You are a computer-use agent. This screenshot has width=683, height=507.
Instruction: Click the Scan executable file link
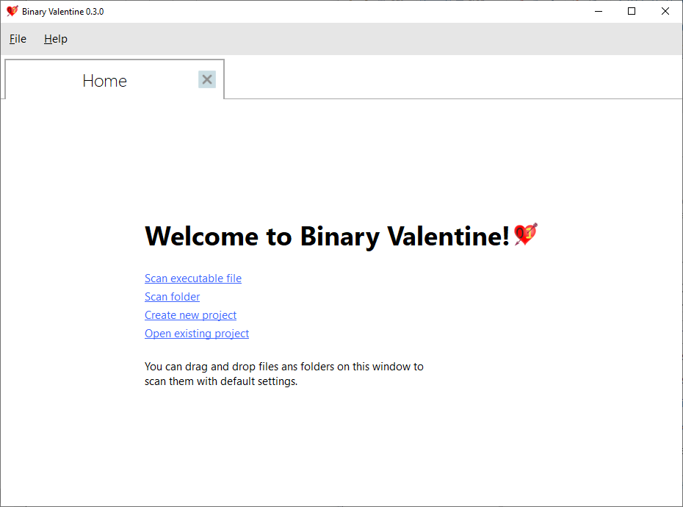(x=193, y=278)
